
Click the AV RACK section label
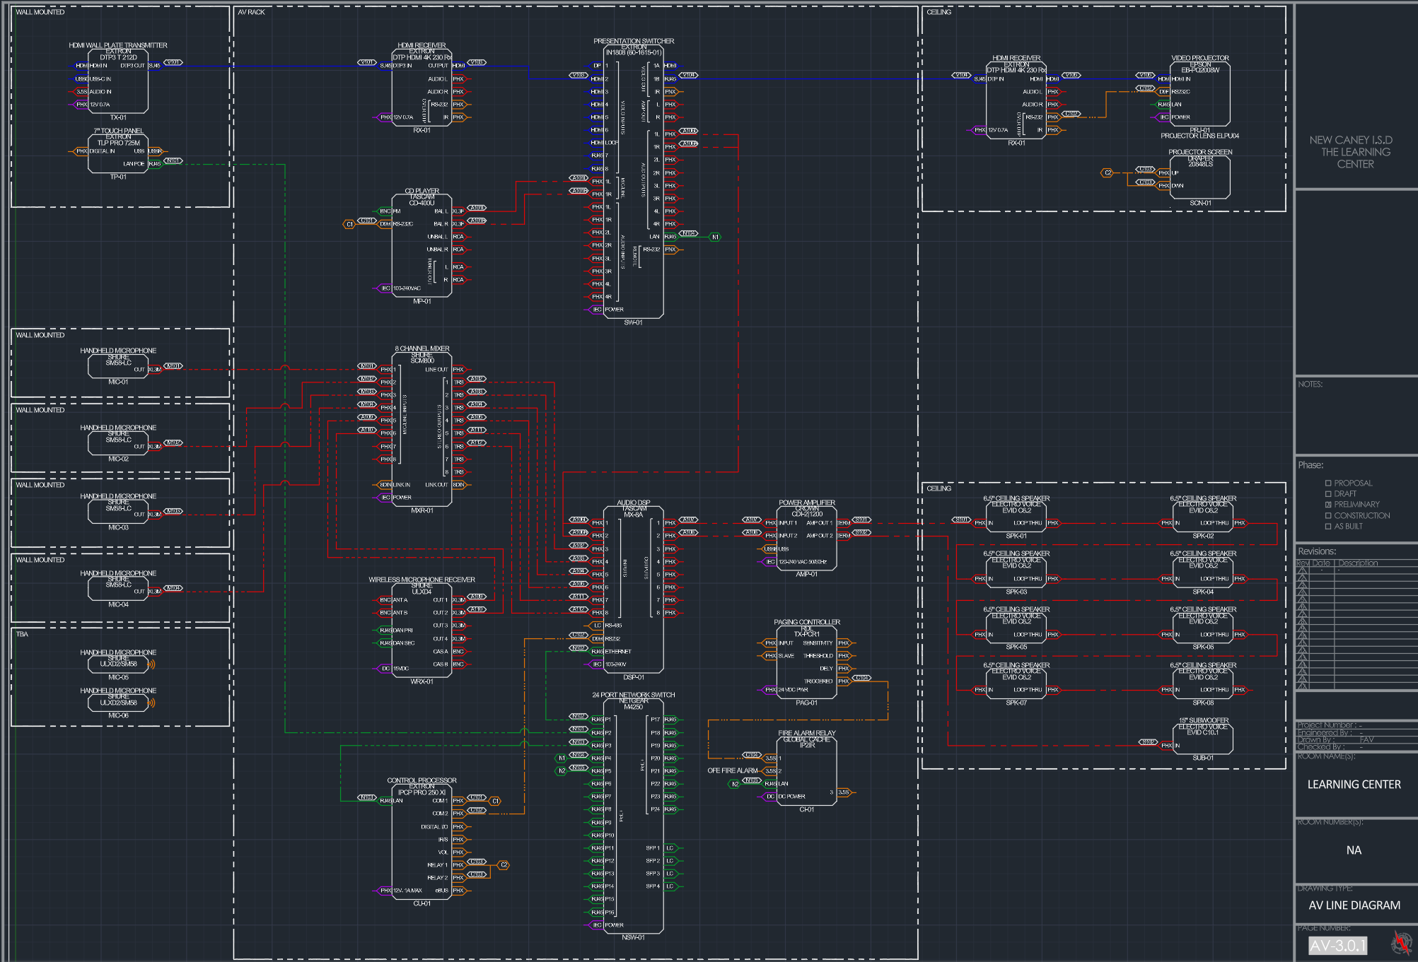tap(251, 12)
